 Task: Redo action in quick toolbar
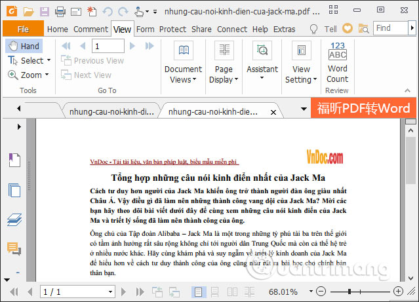point(123,12)
